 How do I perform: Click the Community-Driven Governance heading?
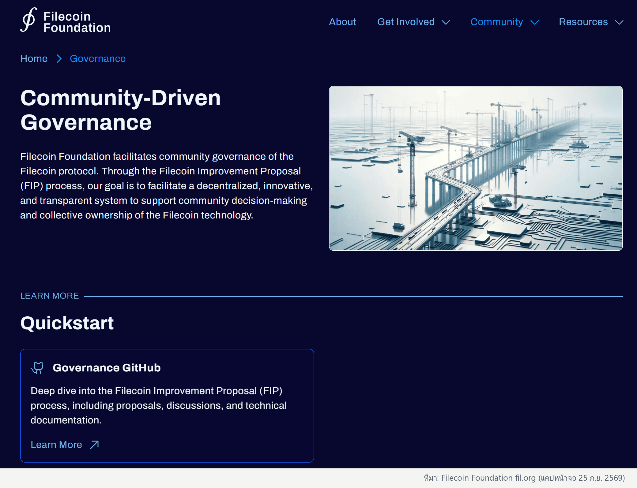pos(120,110)
